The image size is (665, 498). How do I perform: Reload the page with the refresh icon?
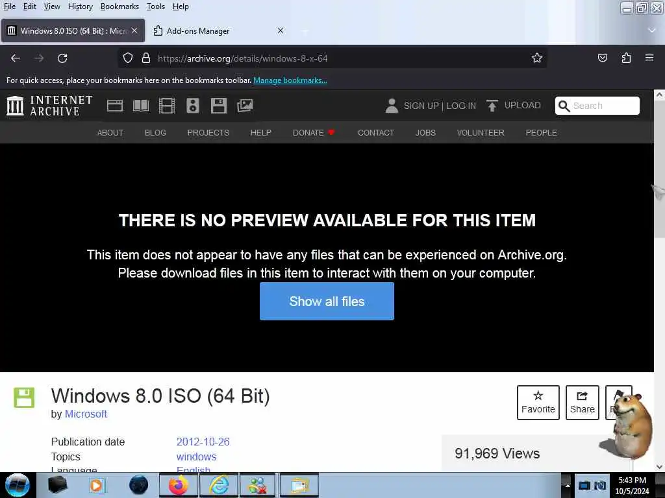pyautogui.click(x=62, y=58)
